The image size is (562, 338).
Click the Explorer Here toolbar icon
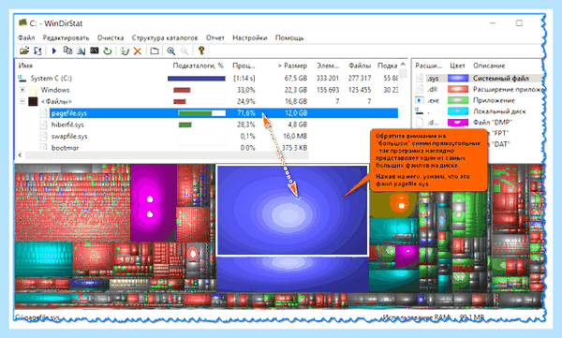click(81, 51)
